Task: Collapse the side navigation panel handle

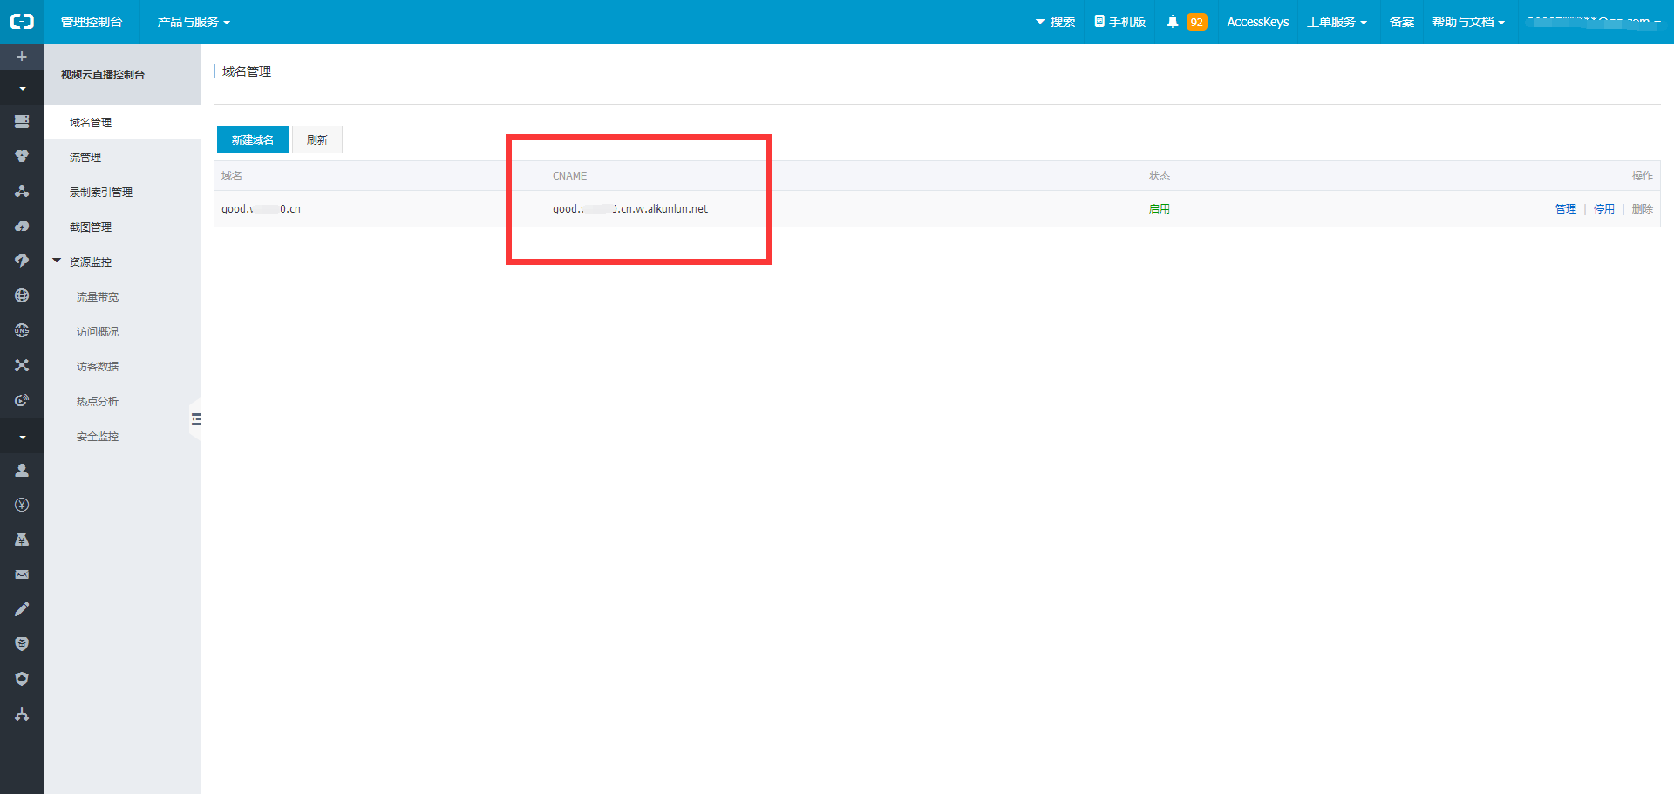Action: pyautogui.click(x=195, y=419)
